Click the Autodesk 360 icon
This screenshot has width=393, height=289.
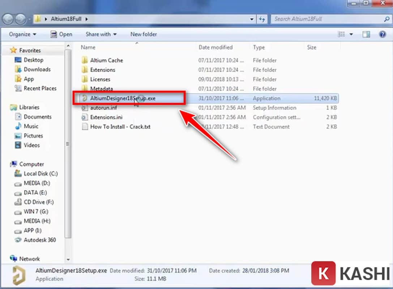point(18,240)
